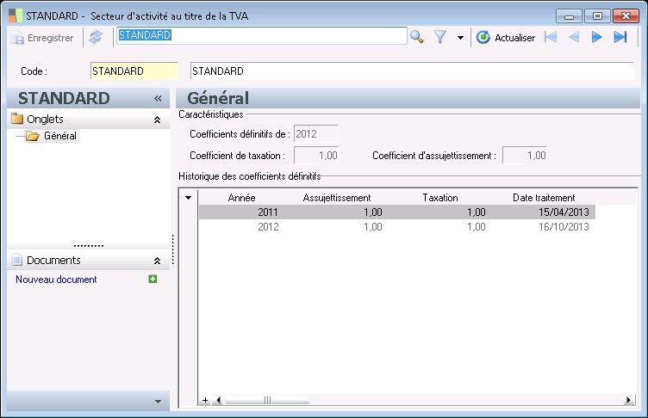This screenshot has width=648, height=418.
Task: Click the Onglets folder icon
Action: coord(17,119)
